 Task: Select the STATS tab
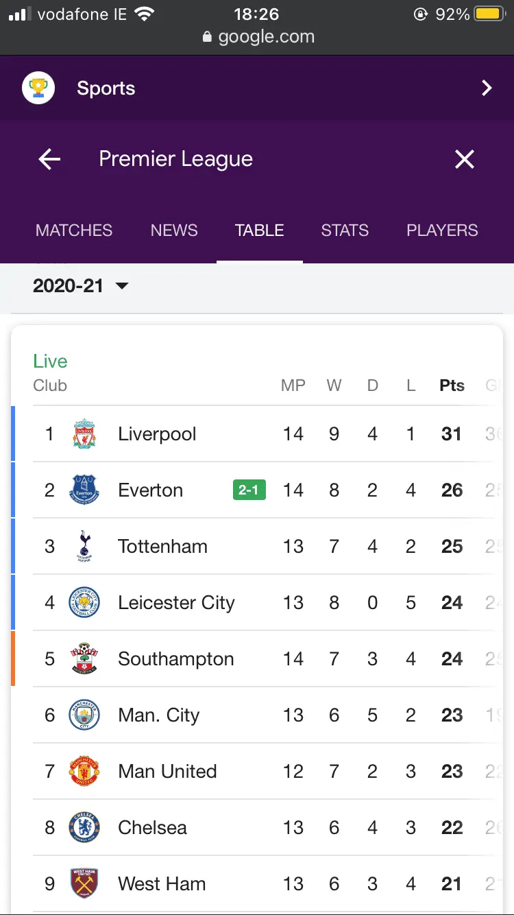coord(345,230)
